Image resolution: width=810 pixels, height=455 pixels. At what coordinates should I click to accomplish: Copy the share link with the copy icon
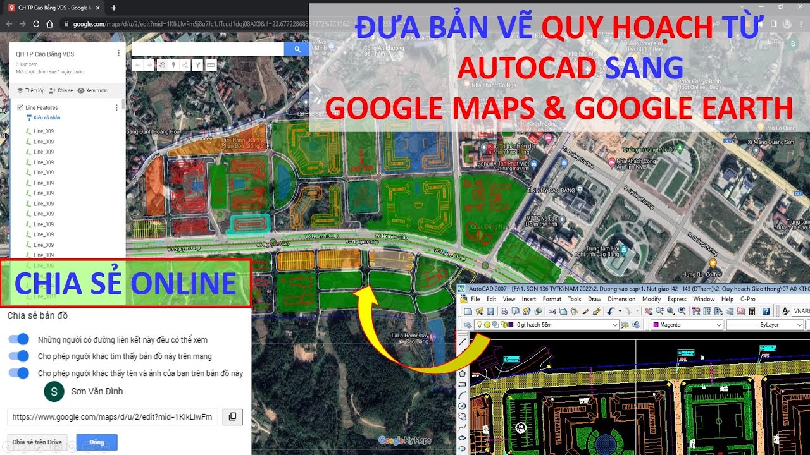coord(232,417)
